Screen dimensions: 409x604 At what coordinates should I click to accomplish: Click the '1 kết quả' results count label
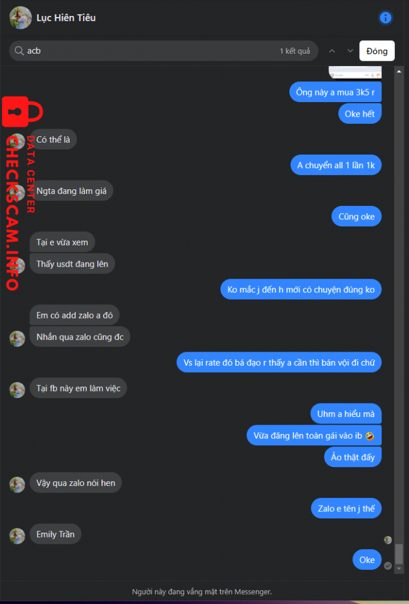click(x=295, y=51)
